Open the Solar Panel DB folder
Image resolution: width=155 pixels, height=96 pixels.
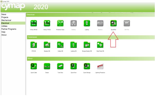pyautogui.click(x=100, y=45)
